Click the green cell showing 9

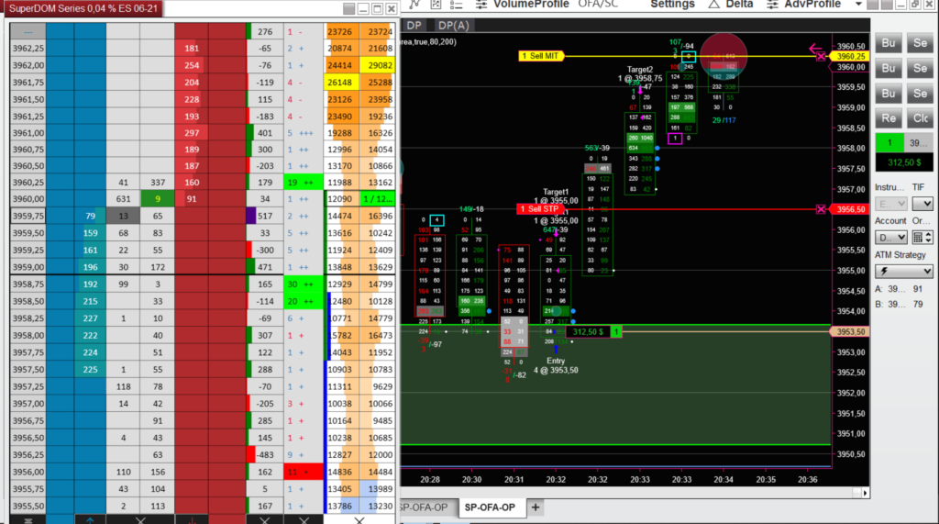point(158,199)
